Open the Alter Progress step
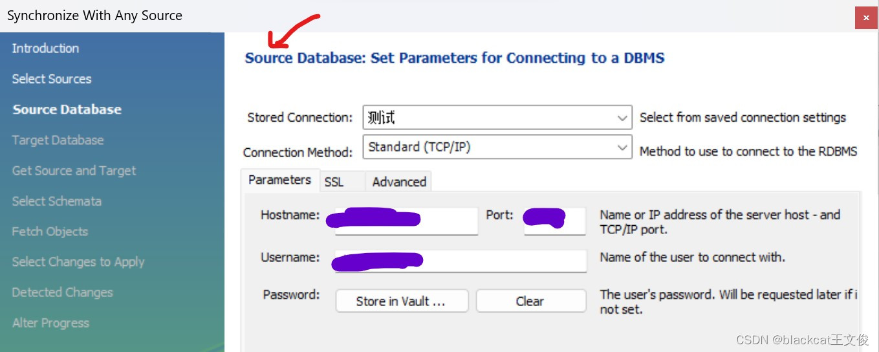 tap(50, 323)
